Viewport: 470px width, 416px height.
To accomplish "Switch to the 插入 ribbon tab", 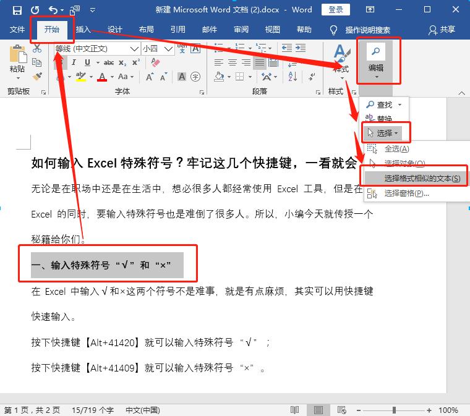I will pyautogui.click(x=83, y=30).
